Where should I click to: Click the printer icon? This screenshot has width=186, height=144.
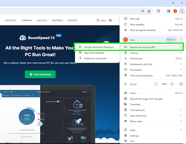tap(126, 93)
